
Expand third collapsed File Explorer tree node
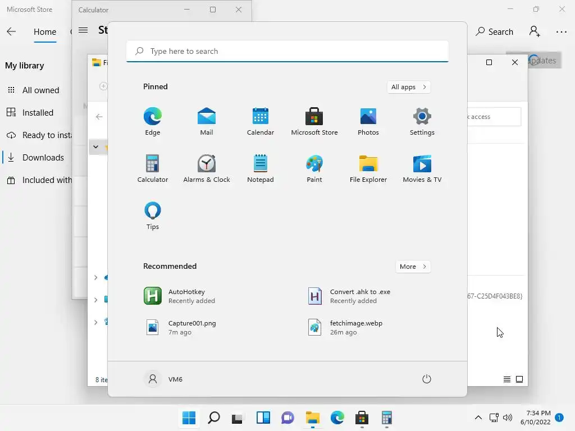[95, 322]
